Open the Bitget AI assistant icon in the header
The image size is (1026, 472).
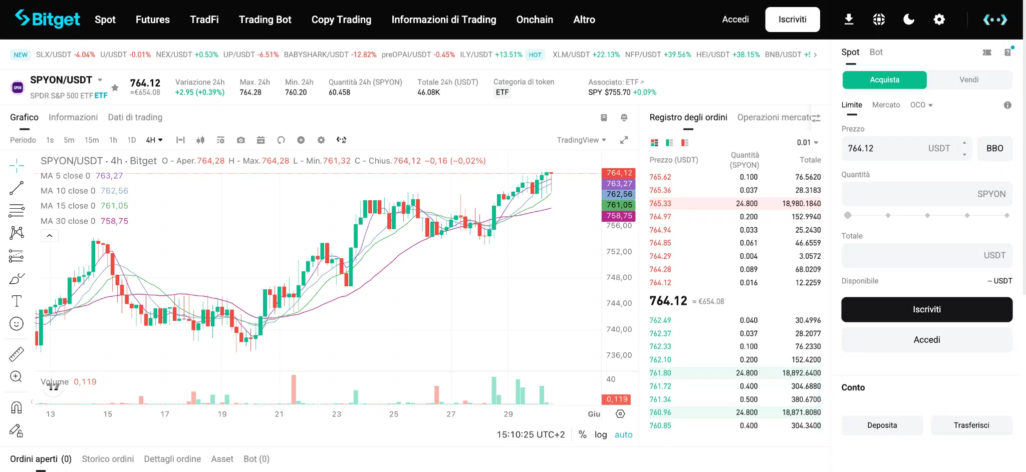[x=995, y=20]
